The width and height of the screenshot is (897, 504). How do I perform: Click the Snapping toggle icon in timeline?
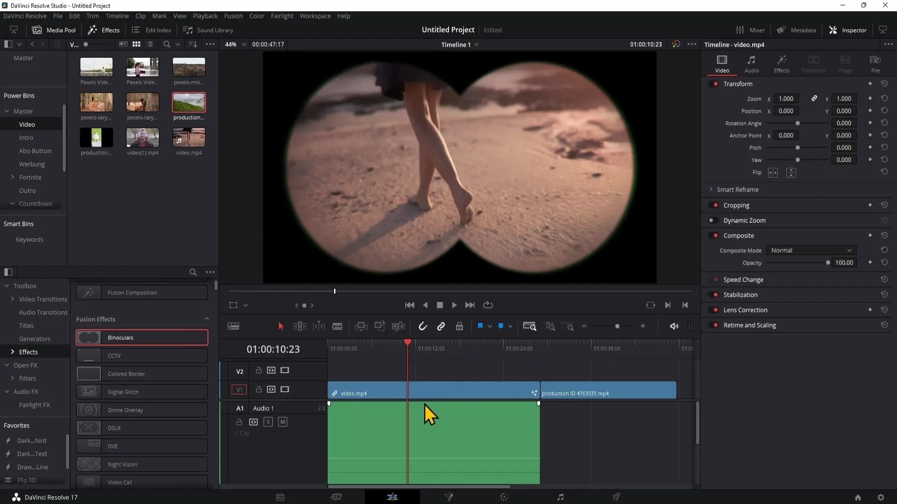point(422,326)
